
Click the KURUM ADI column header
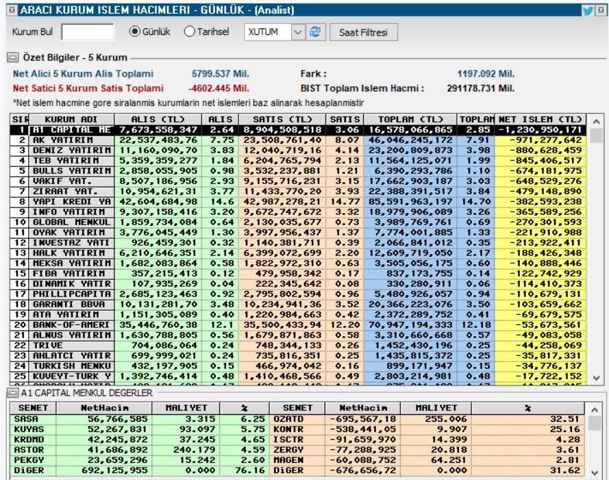(x=71, y=119)
